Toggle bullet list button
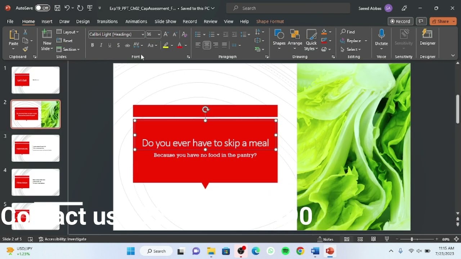Screen dimensions: 461x259 [198, 35]
